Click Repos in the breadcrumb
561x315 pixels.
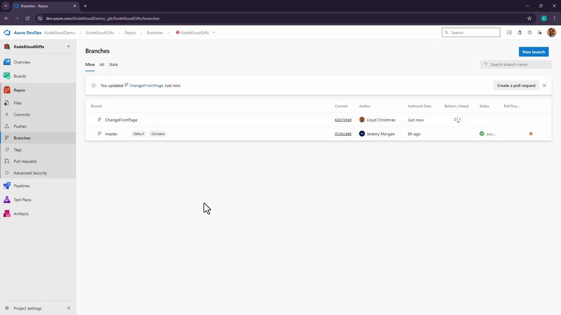point(130,32)
